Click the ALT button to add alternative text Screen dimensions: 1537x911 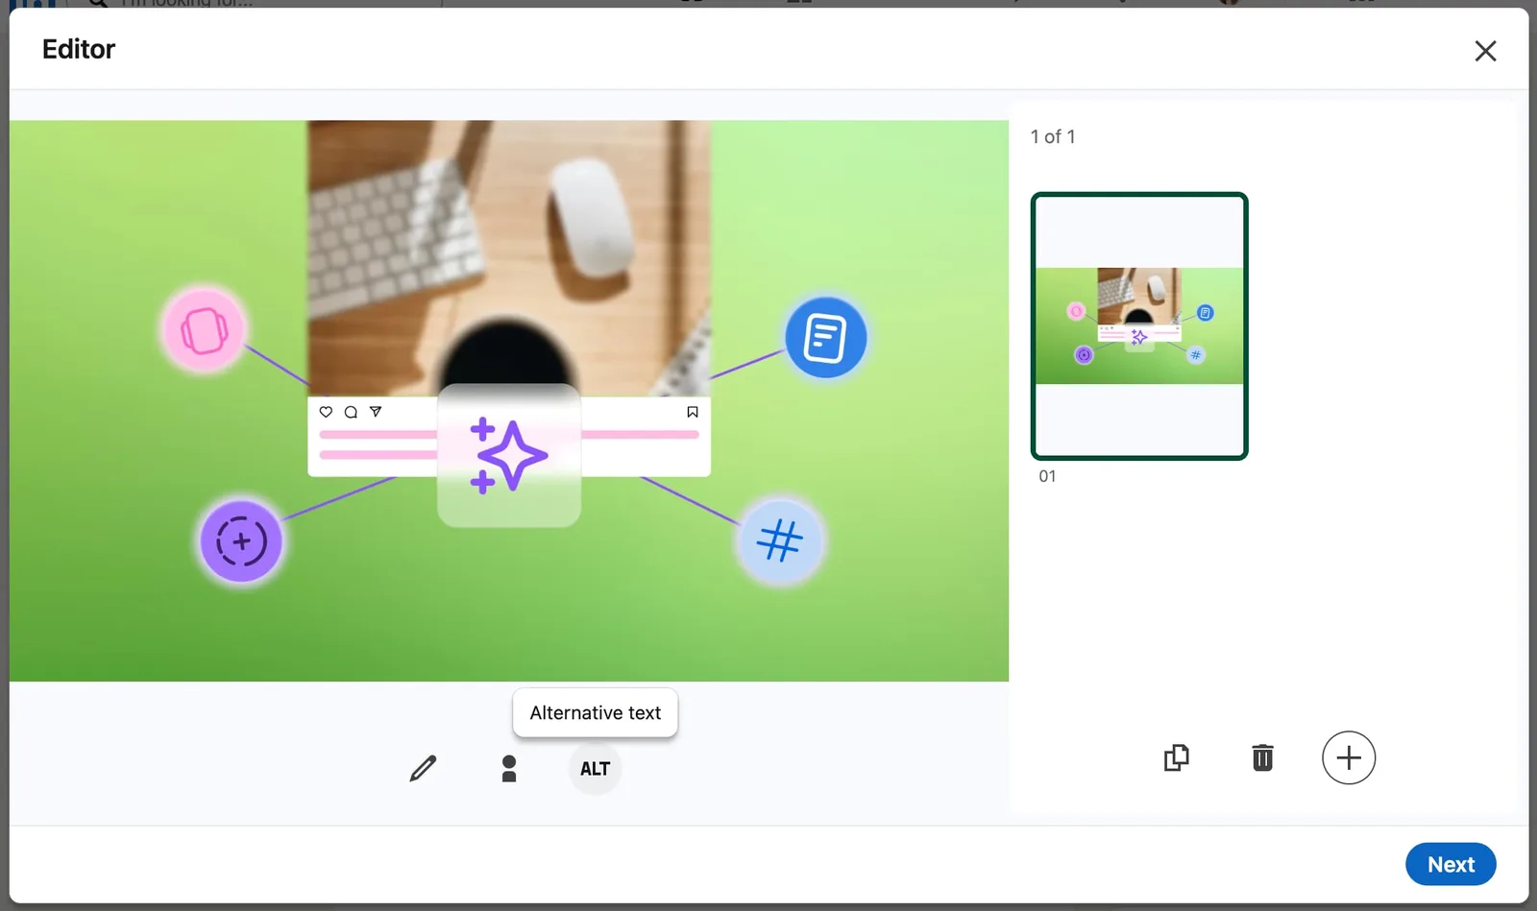pyautogui.click(x=595, y=768)
